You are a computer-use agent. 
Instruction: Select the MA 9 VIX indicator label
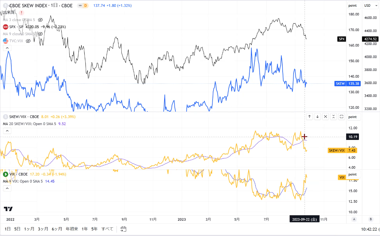click(x=23, y=181)
